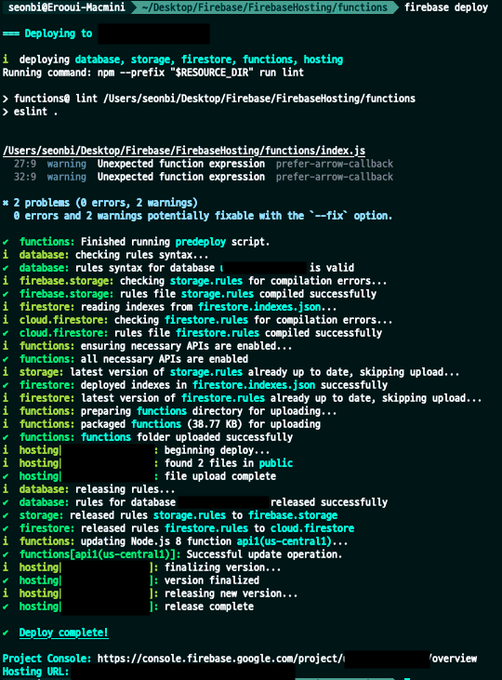Image resolution: width=502 pixels, height=680 pixels.
Task: Click 'reading indexes from firestore.indexes.json' line
Action: [169, 307]
